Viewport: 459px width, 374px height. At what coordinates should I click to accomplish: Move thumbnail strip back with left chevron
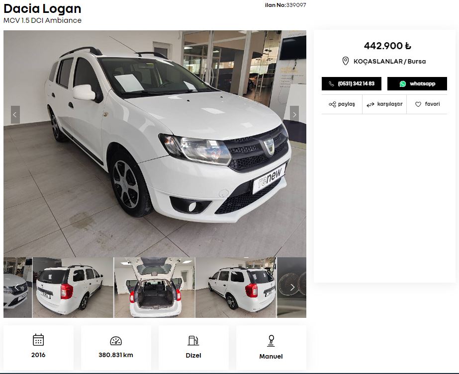(17, 288)
